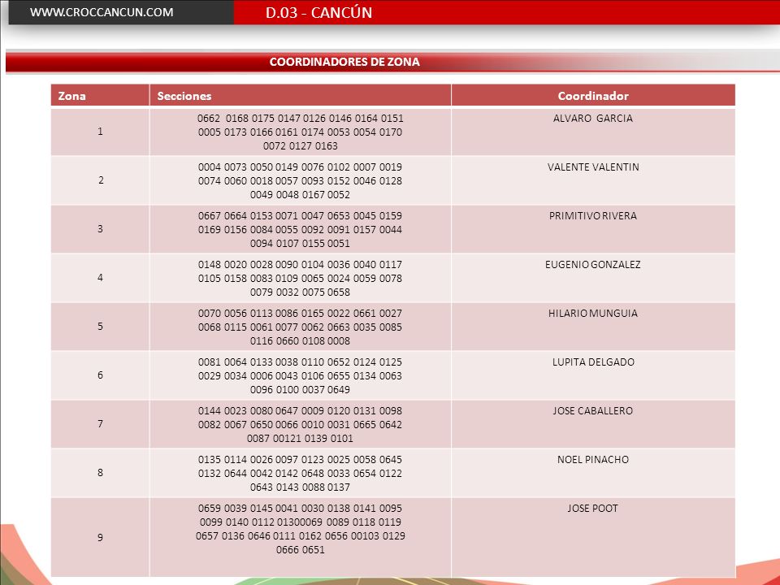The width and height of the screenshot is (780, 585).
Task: Select coordinator JOSE CABALLERO
Action: pos(593,411)
